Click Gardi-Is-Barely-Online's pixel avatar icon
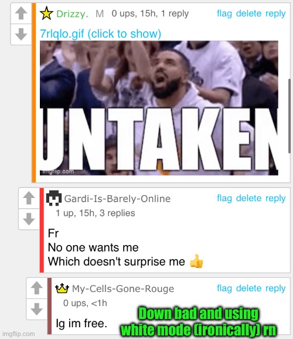Viewport: 293px width, 339px height. click(x=54, y=198)
